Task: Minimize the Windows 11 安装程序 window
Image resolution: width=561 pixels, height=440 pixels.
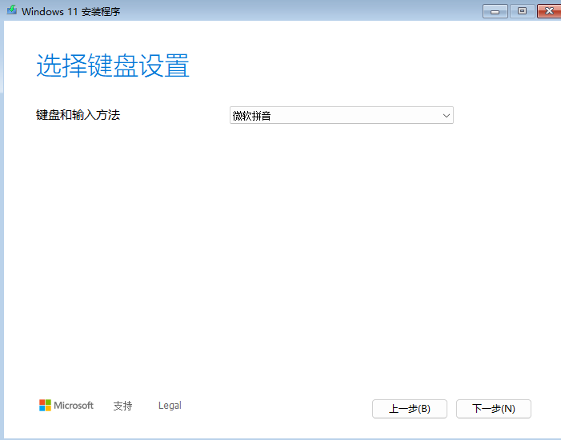Action: 495,11
